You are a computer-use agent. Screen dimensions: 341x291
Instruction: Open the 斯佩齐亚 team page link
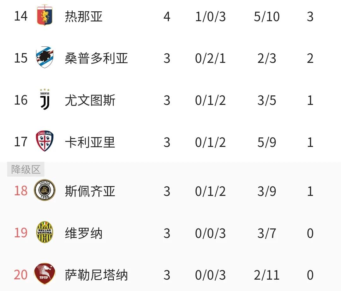pyautogui.click(x=90, y=191)
